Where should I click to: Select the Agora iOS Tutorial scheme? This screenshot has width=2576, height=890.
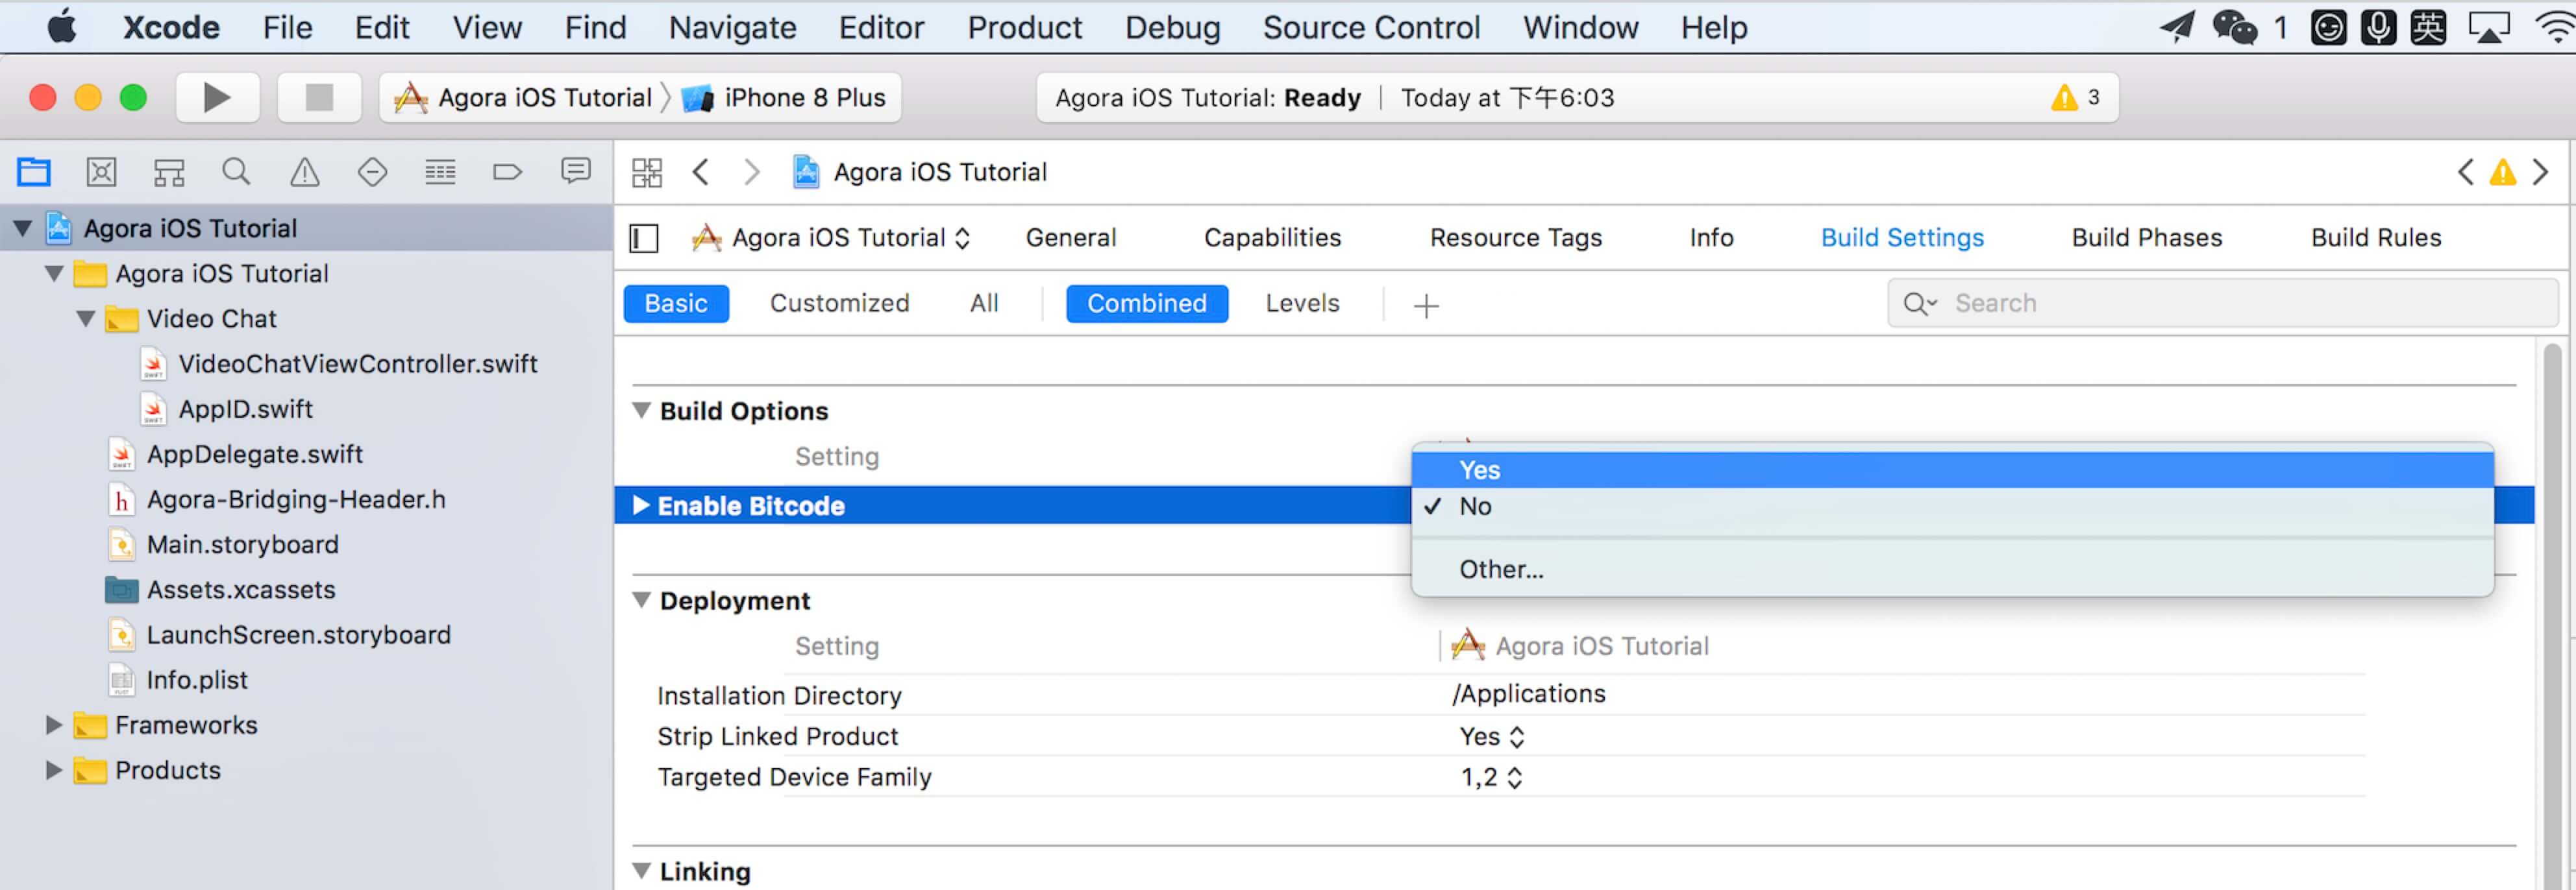[523, 98]
